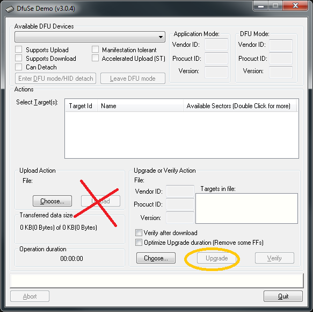Check the Can Detach option
The image size is (313, 312).
click(x=19, y=67)
